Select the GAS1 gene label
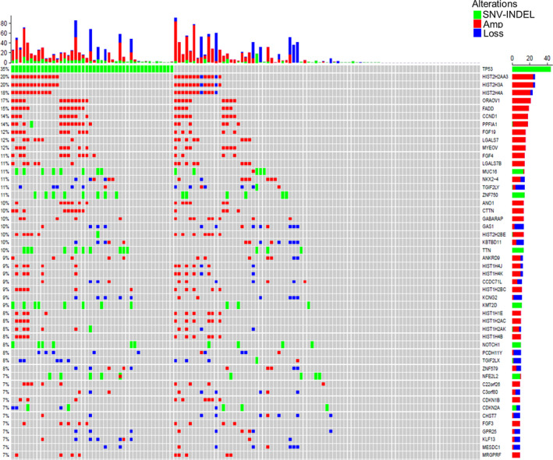The width and height of the screenshot is (553, 460). (488, 226)
